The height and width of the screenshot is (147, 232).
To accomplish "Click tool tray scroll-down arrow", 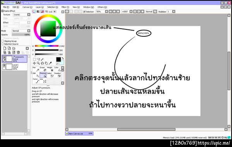I will pos(63,83).
